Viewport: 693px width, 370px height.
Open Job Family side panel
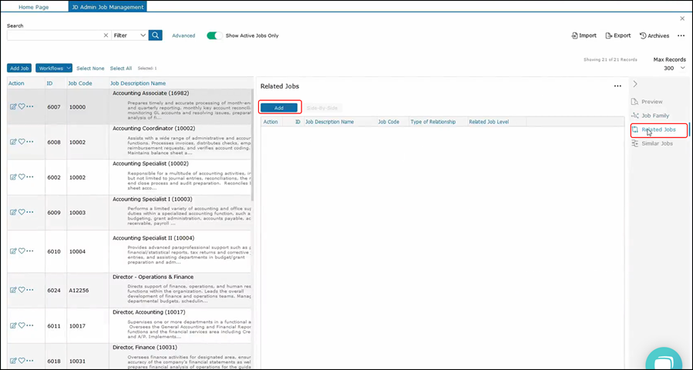click(654, 116)
